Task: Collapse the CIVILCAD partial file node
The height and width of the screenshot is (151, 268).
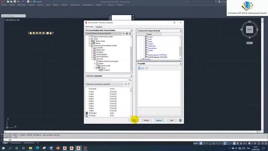Action: pos(92,59)
